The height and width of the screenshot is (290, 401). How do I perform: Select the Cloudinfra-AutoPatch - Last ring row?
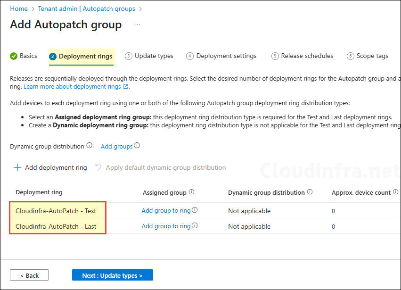(x=56, y=226)
